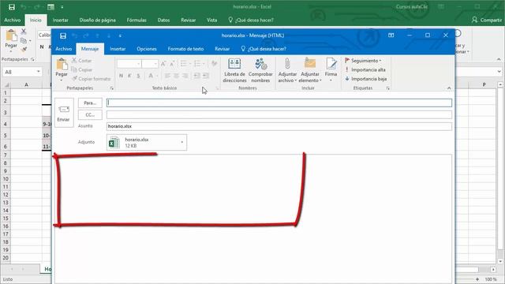Select Excel column A header

pyautogui.click(x=26, y=84)
